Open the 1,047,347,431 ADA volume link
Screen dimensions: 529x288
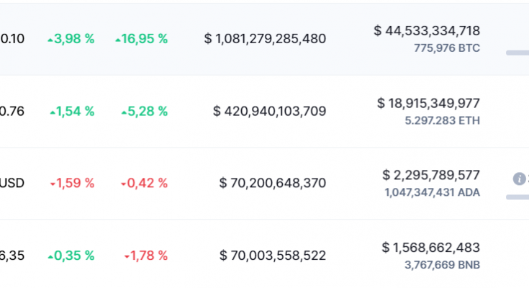point(432,192)
